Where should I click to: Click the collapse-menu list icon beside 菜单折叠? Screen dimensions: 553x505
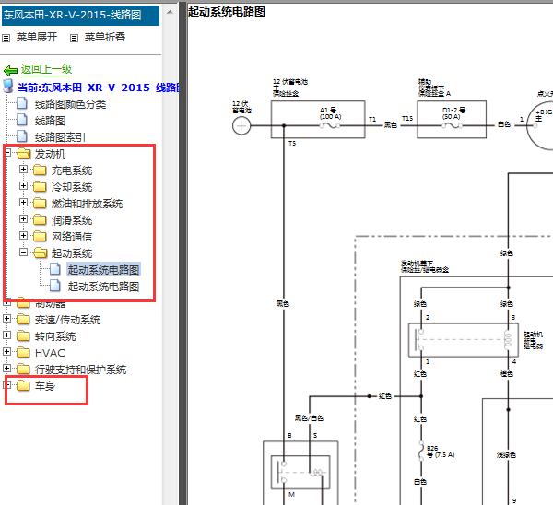tap(74, 38)
